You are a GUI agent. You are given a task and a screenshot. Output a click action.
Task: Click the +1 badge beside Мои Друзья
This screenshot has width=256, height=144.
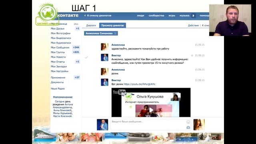click(78, 28)
